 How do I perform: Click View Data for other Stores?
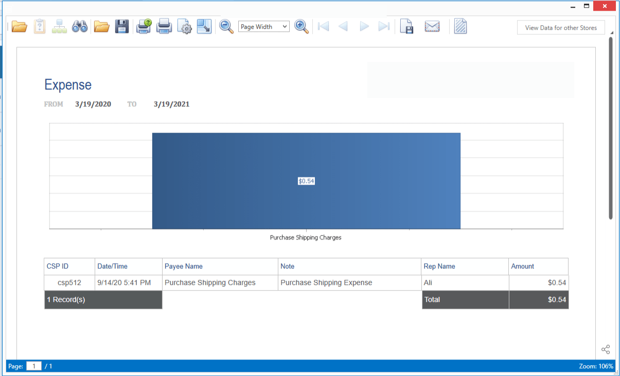point(561,27)
